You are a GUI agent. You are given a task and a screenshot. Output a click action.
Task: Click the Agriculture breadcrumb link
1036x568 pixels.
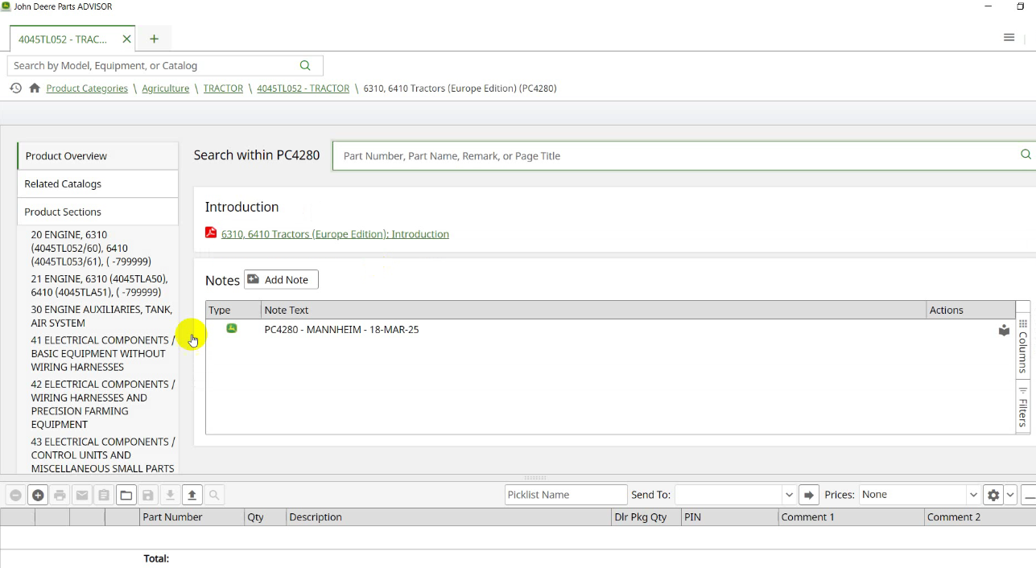[166, 88]
